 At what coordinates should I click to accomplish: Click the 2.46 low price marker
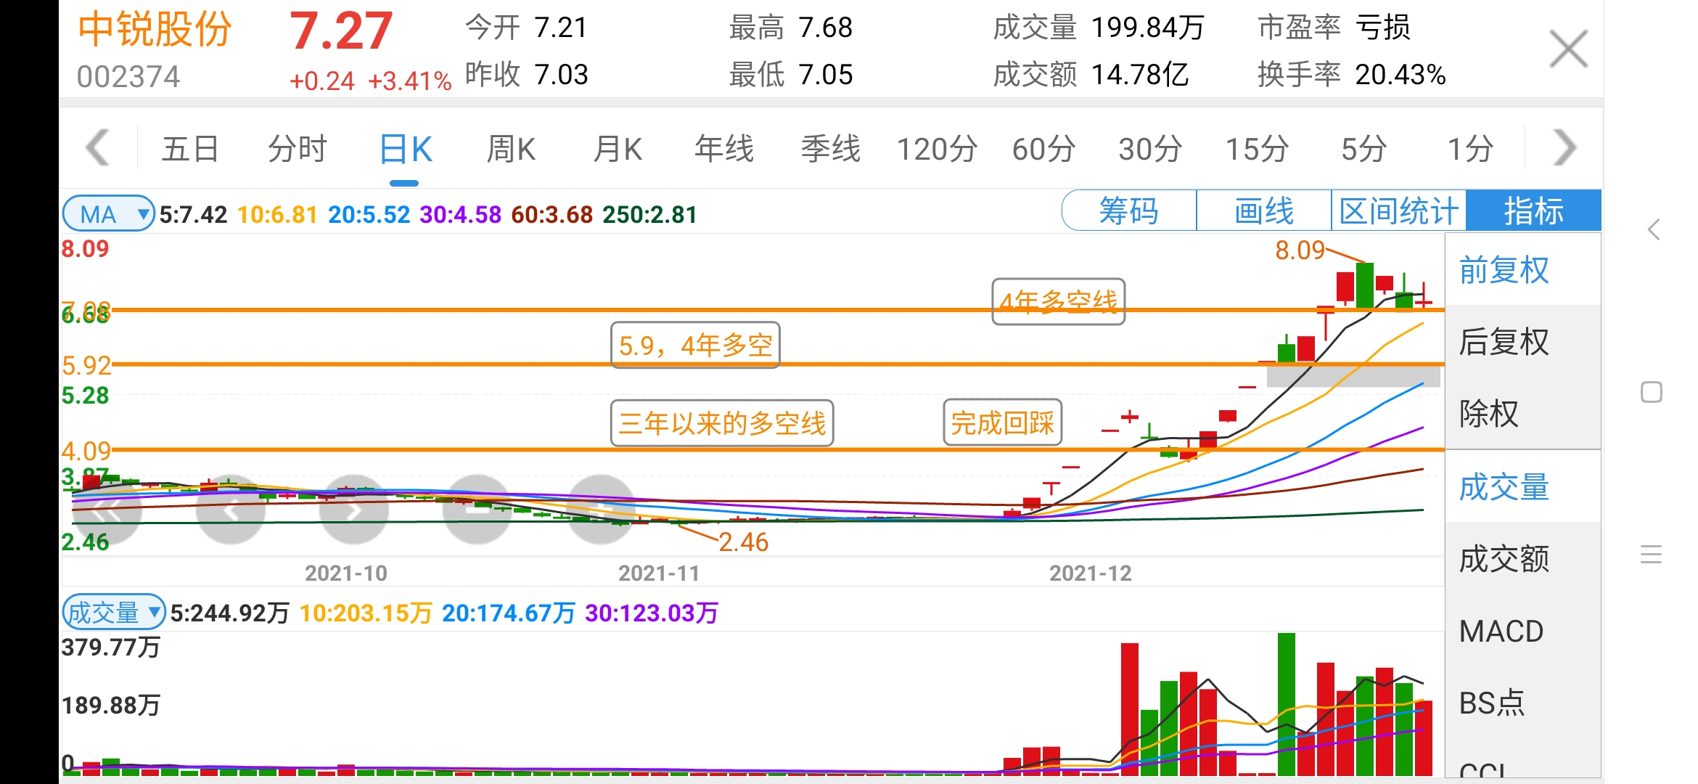click(743, 542)
